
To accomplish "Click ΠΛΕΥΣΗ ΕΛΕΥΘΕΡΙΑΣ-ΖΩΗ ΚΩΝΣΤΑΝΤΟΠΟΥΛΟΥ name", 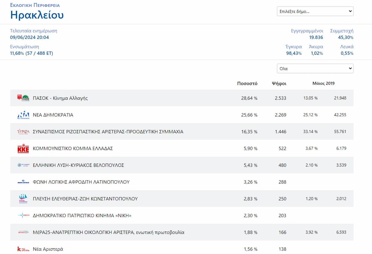I will 85,199.
